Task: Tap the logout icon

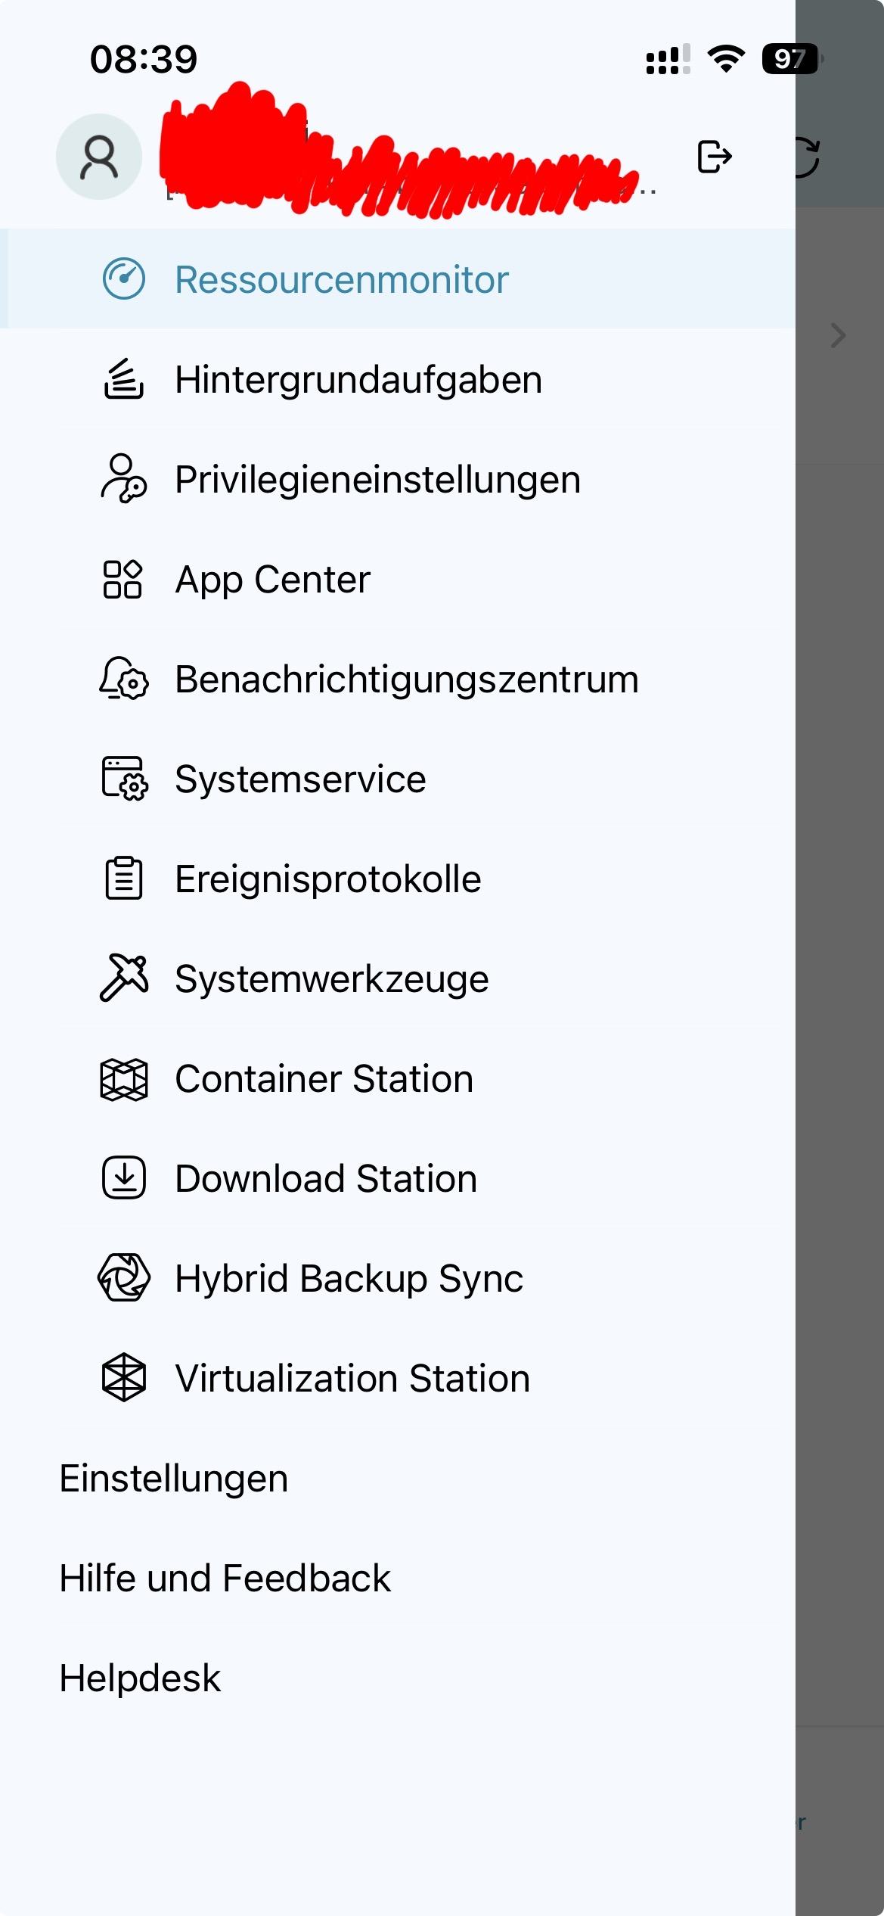Action: tap(714, 157)
